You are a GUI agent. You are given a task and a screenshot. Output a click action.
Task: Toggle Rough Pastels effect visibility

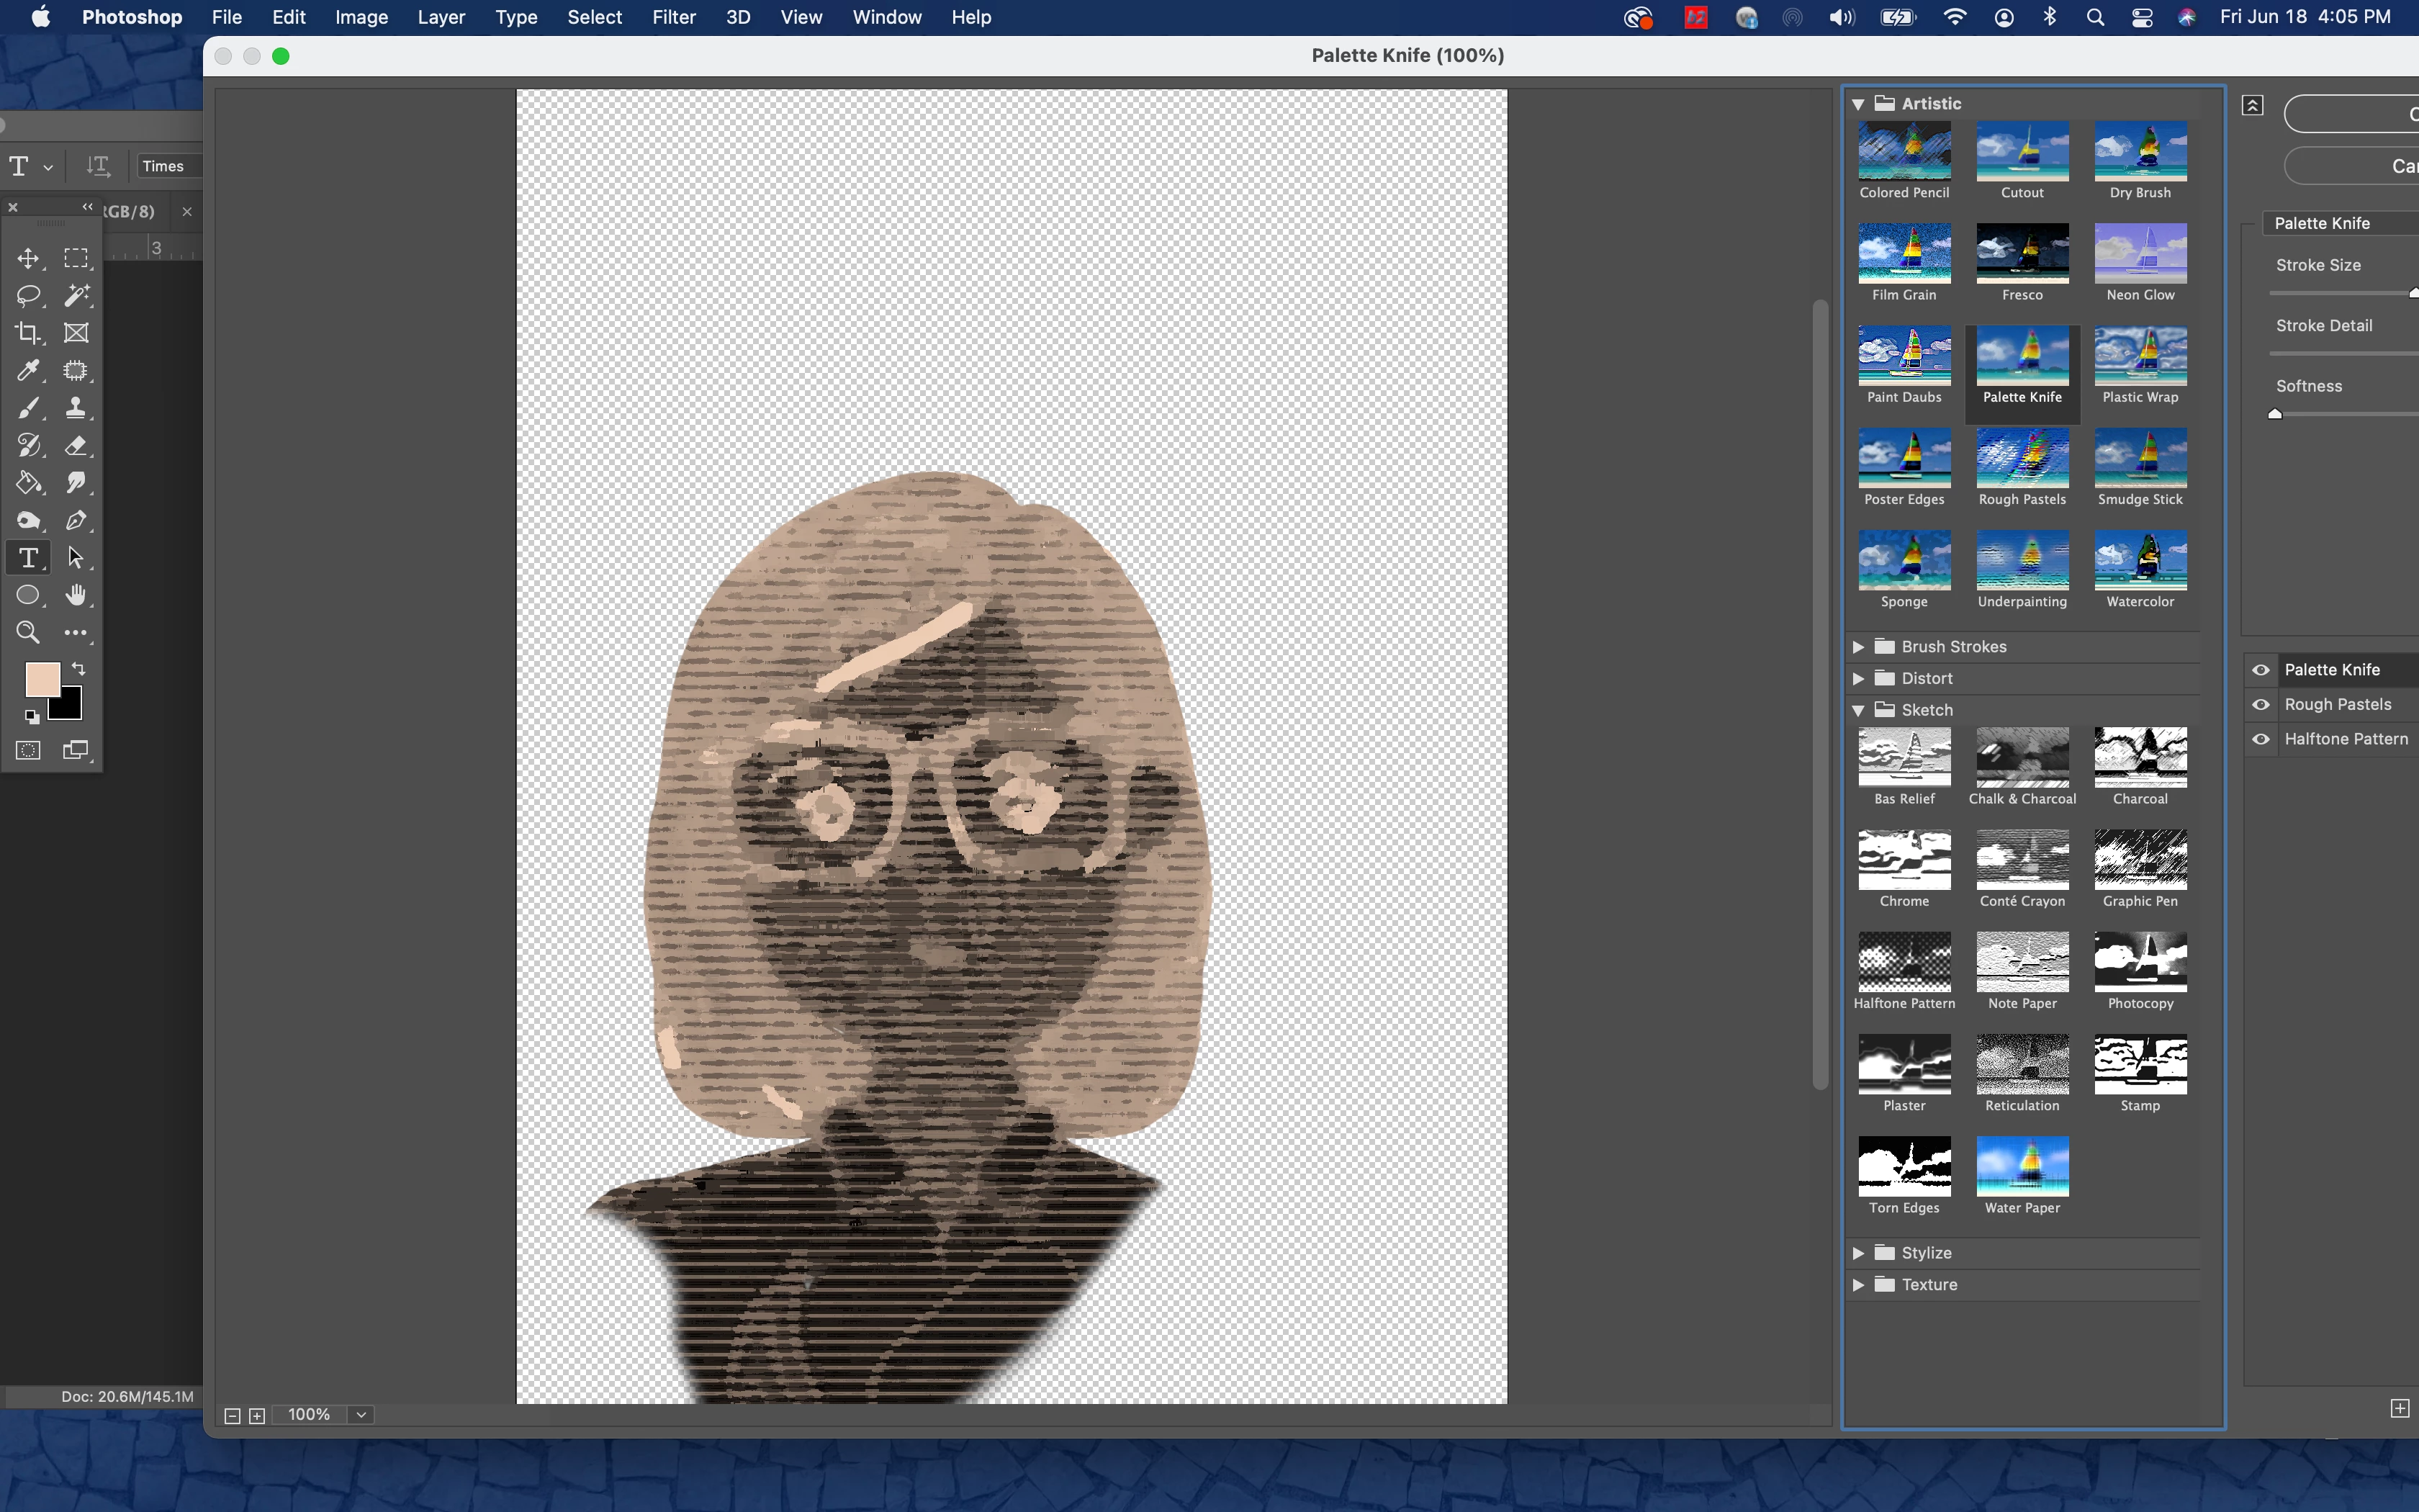[2261, 704]
